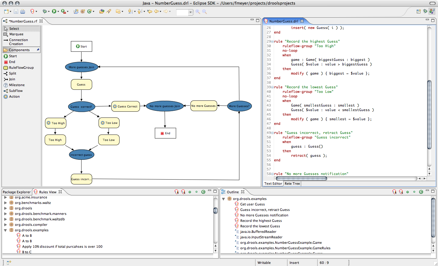
Task: Click the Connection Creation tool
Action: pyautogui.click(x=18, y=42)
